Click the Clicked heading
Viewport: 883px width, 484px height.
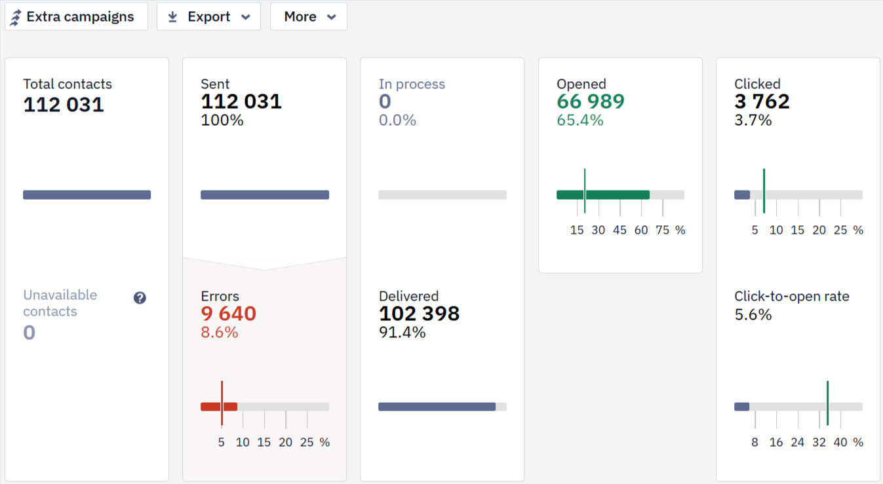coord(757,84)
